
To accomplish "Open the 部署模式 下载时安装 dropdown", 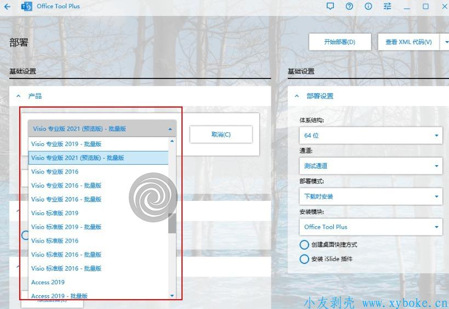I will click(x=371, y=196).
